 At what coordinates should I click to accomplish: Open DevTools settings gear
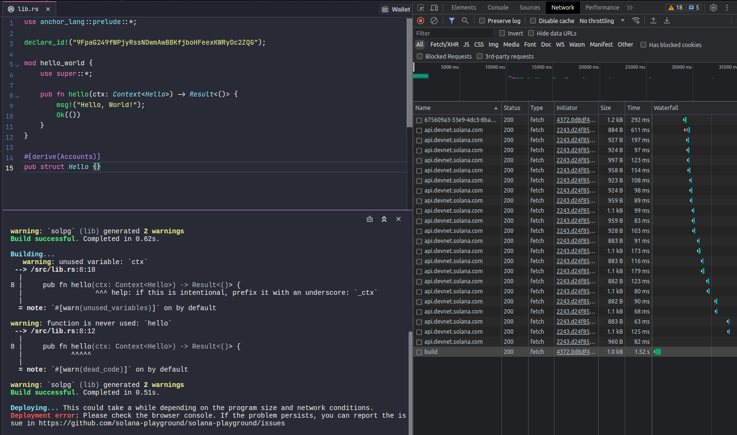pyautogui.click(x=713, y=8)
